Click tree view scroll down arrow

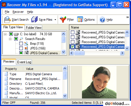[64, 52]
